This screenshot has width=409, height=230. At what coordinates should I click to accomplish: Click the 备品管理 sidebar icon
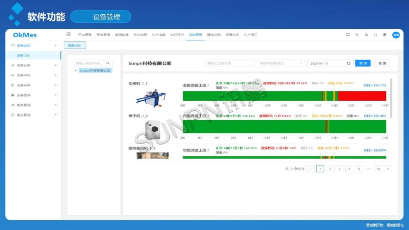(x=12, y=115)
